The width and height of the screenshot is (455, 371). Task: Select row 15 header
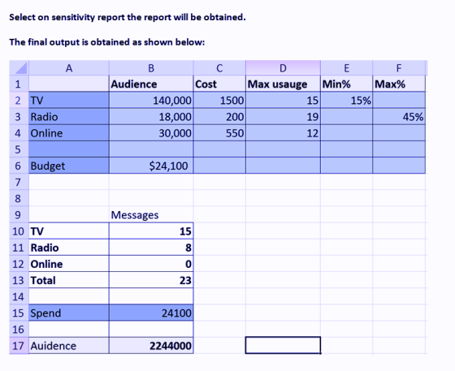[19, 313]
